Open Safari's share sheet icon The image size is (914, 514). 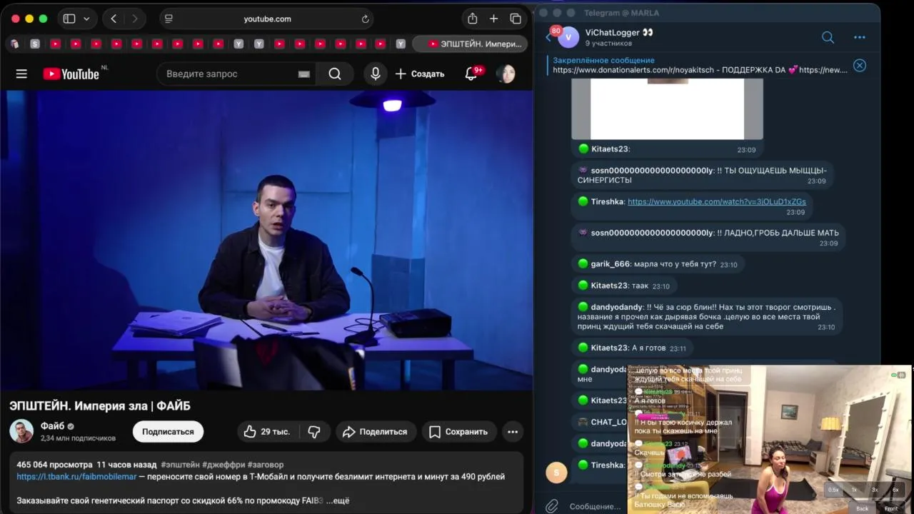[x=472, y=19]
